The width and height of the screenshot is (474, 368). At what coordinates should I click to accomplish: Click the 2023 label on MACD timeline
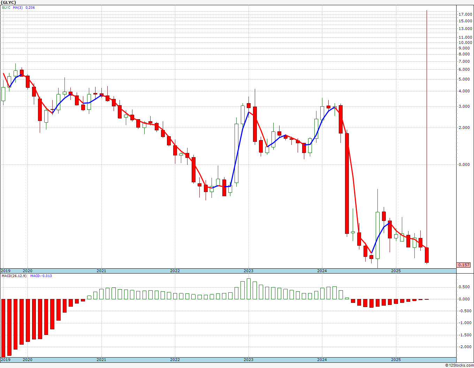[249, 360]
